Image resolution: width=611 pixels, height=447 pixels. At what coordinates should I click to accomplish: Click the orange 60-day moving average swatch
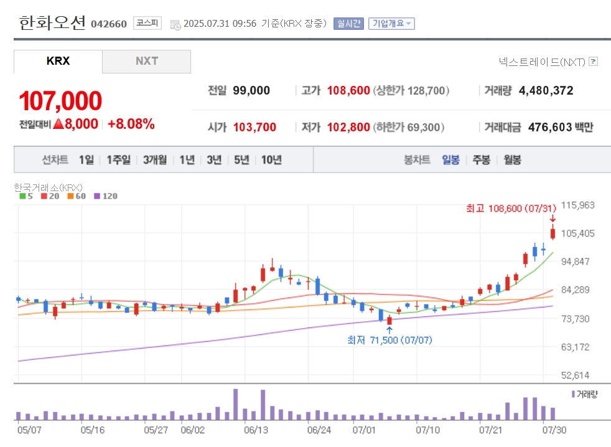(x=70, y=196)
